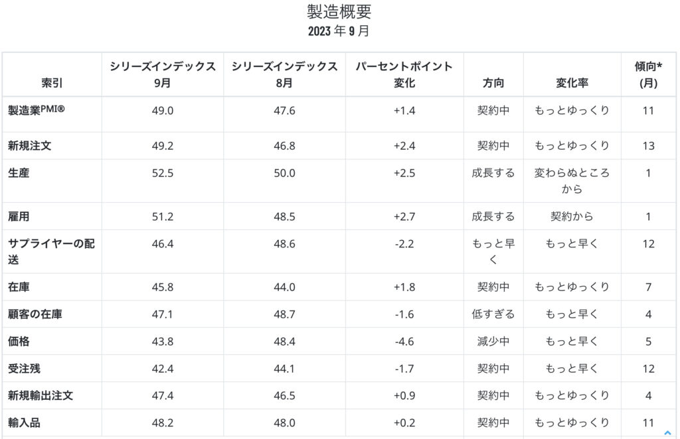Click the 生産 September value 52.5
This screenshot has height=439, width=680.
(163, 173)
